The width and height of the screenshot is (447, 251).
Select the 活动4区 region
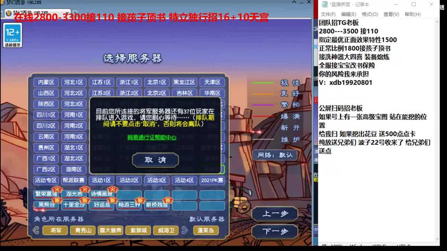pos(184,180)
